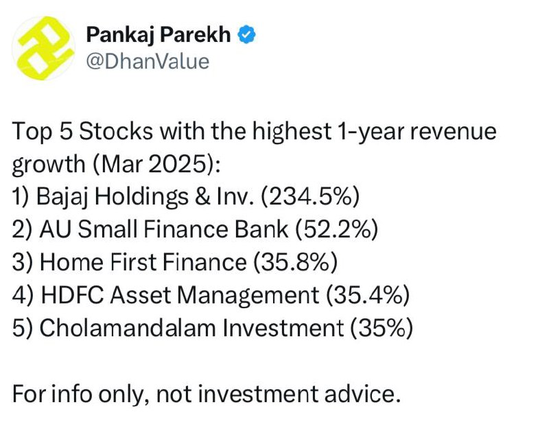Select the Home First Finance entry
The image size is (549, 422).
(x=175, y=262)
